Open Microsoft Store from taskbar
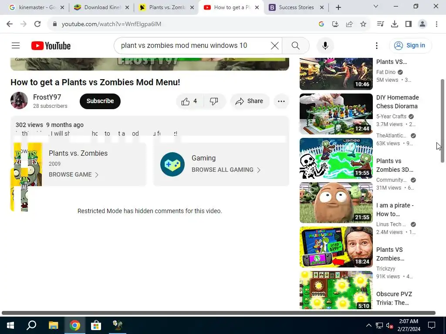The image size is (446, 334). (x=96, y=325)
